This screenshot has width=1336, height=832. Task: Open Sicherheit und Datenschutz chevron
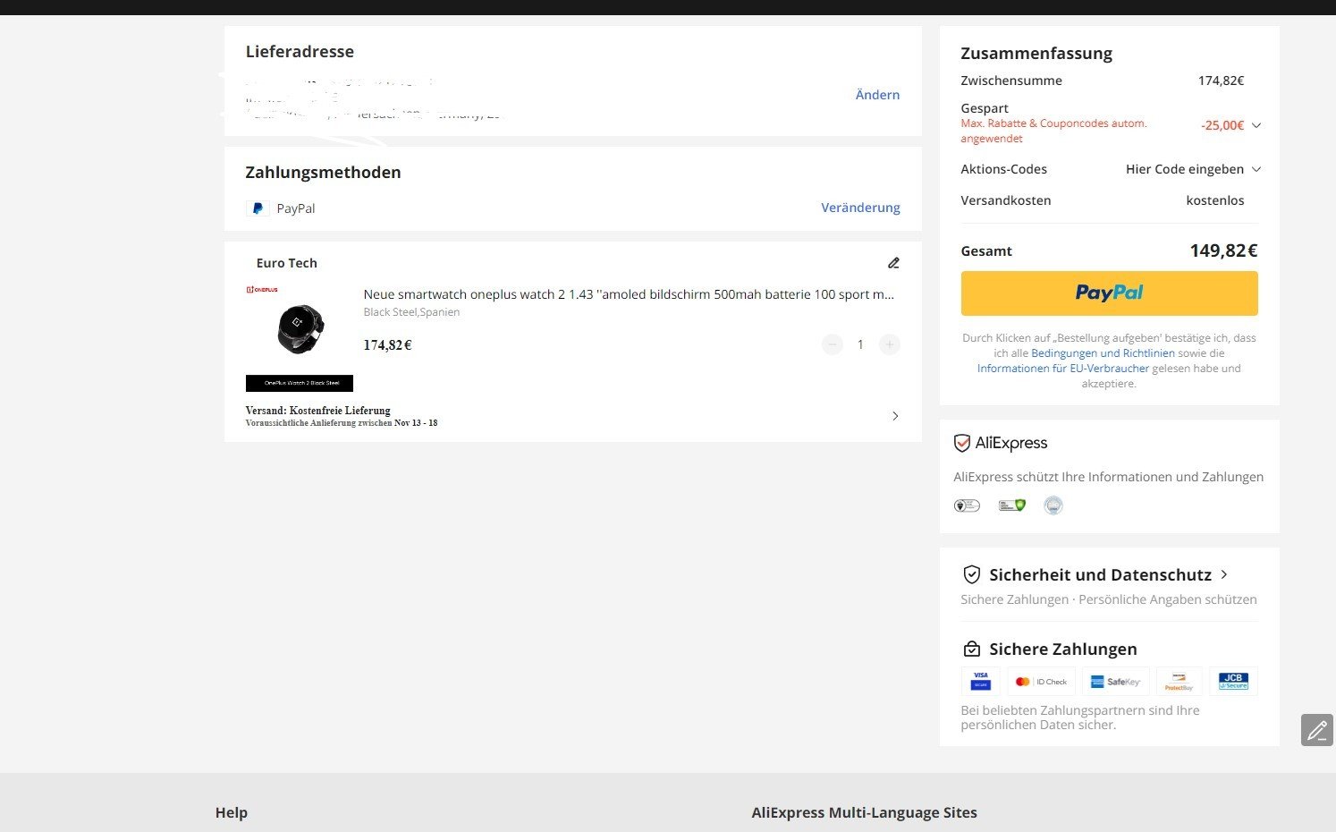[x=1224, y=574]
